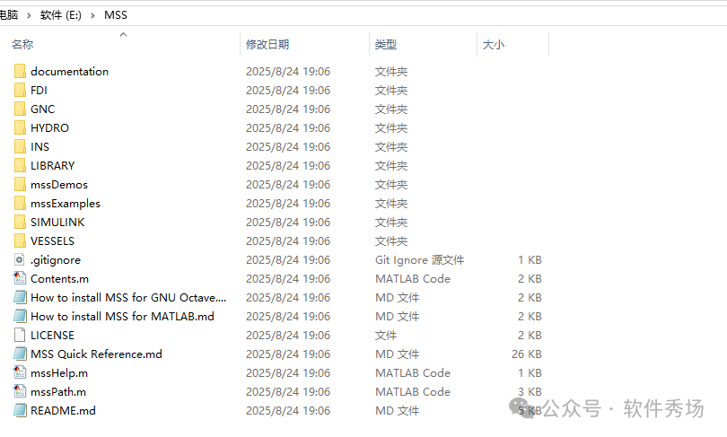
Task: Select the VESSELS folder icon
Action: coord(20,241)
